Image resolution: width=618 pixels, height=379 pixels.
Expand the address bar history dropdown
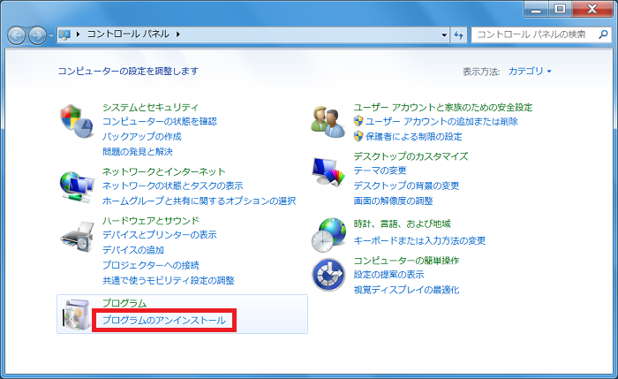click(444, 34)
